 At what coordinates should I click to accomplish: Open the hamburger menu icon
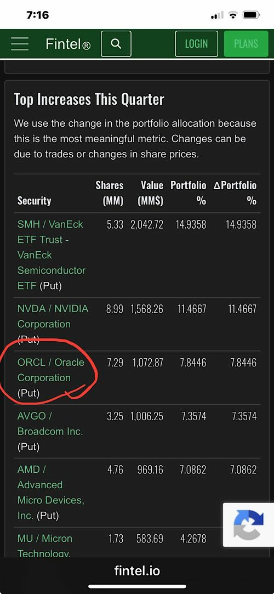pos(20,44)
